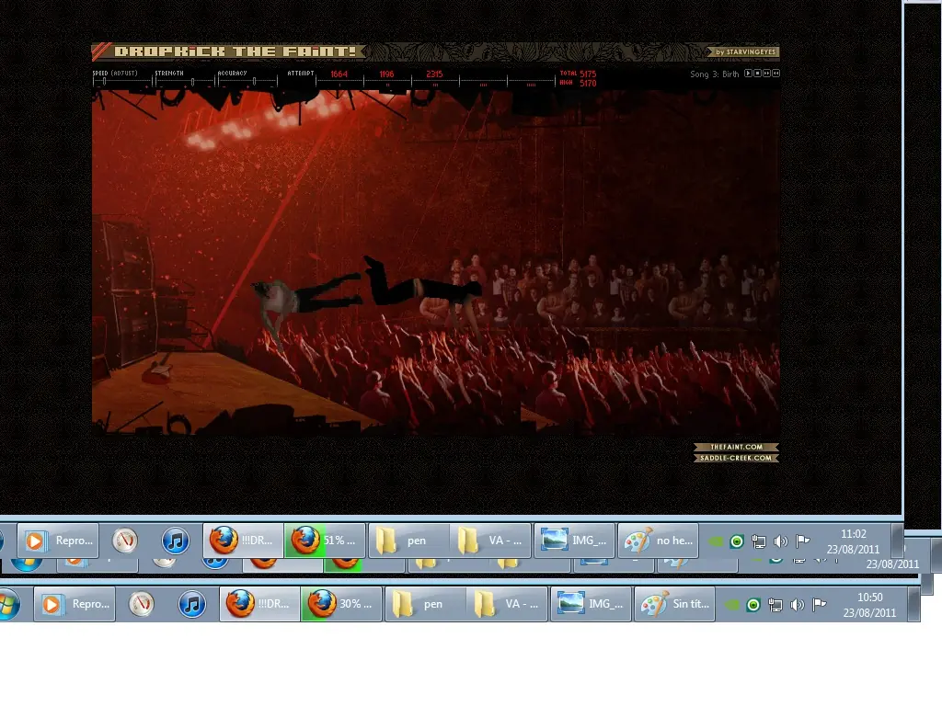The height and width of the screenshot is (706, 942).
Task: Open the gauge app icon on 10:50 taskbar
Action: point(142,604)
